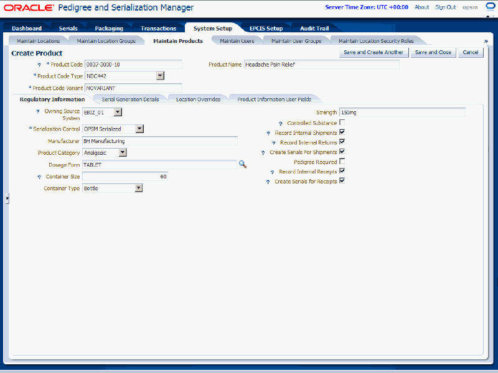This screenshot has height=373, width=498.
Task: Open Serial Generation Details tab
Action: point(130,99)
